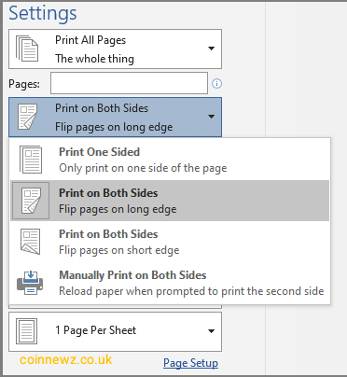Viewport: 347px width, 377px height.
Task: Click 'Reload paper when prompted' description text
Action: coord(191,291)
